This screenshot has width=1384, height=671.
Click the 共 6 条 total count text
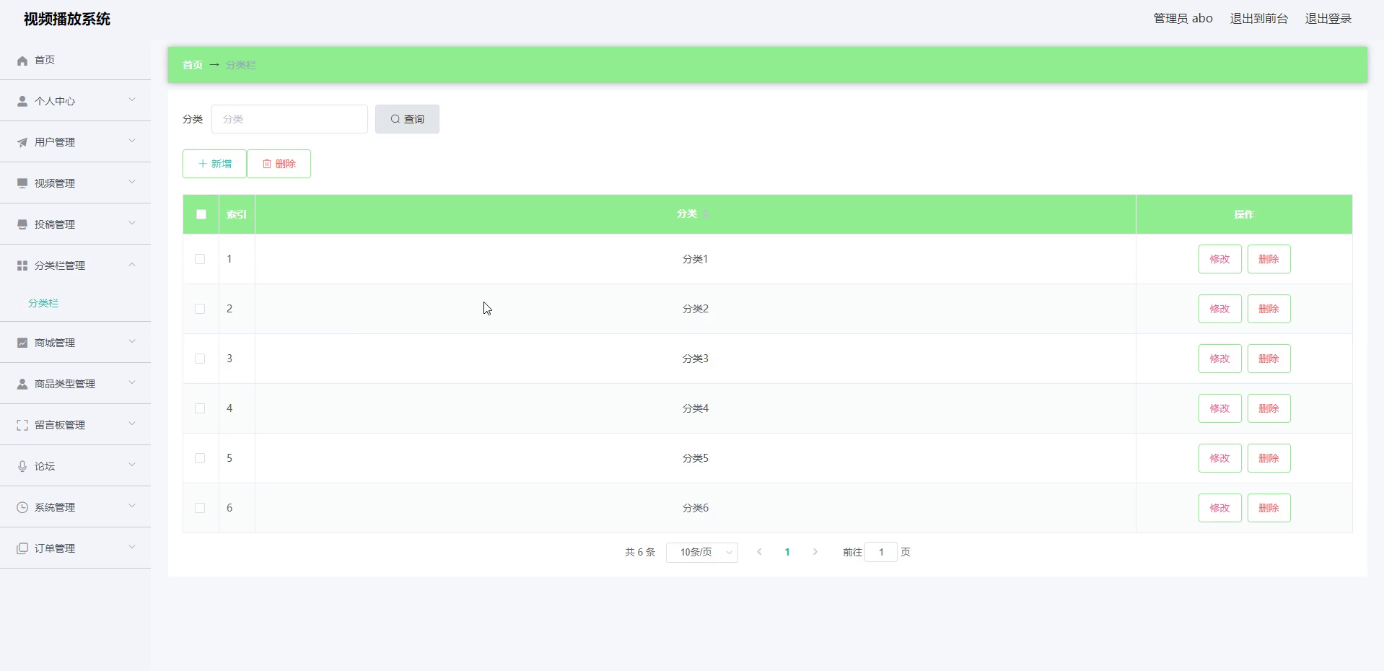(640, 552)
